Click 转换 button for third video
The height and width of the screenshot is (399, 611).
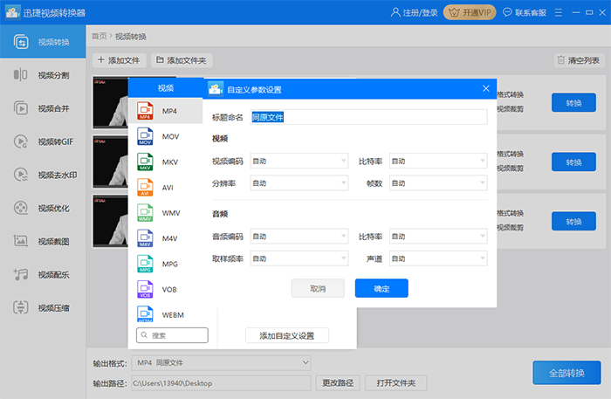573,221
